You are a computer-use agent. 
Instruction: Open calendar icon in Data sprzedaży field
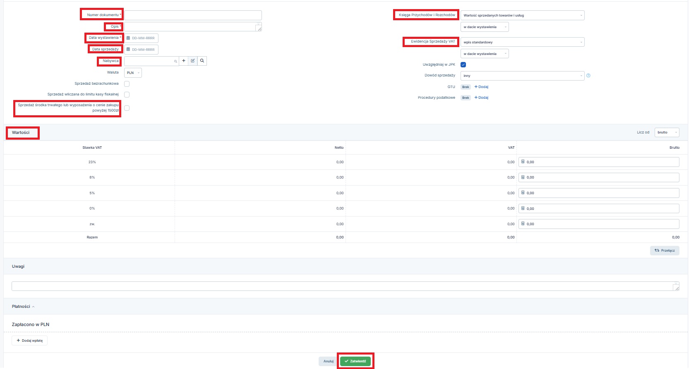tap(128, 50)
